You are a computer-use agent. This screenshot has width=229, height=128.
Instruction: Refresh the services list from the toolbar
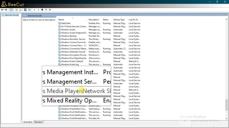pyautogui.click(x=16, y=10)
